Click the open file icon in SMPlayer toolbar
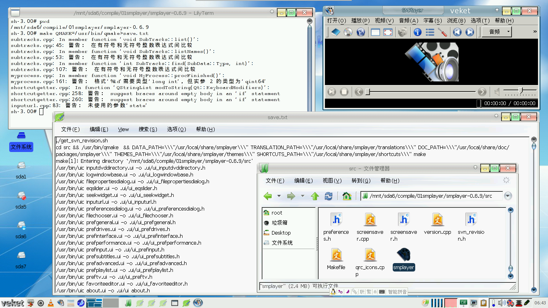The image size is (548, 308). [335, 32]
